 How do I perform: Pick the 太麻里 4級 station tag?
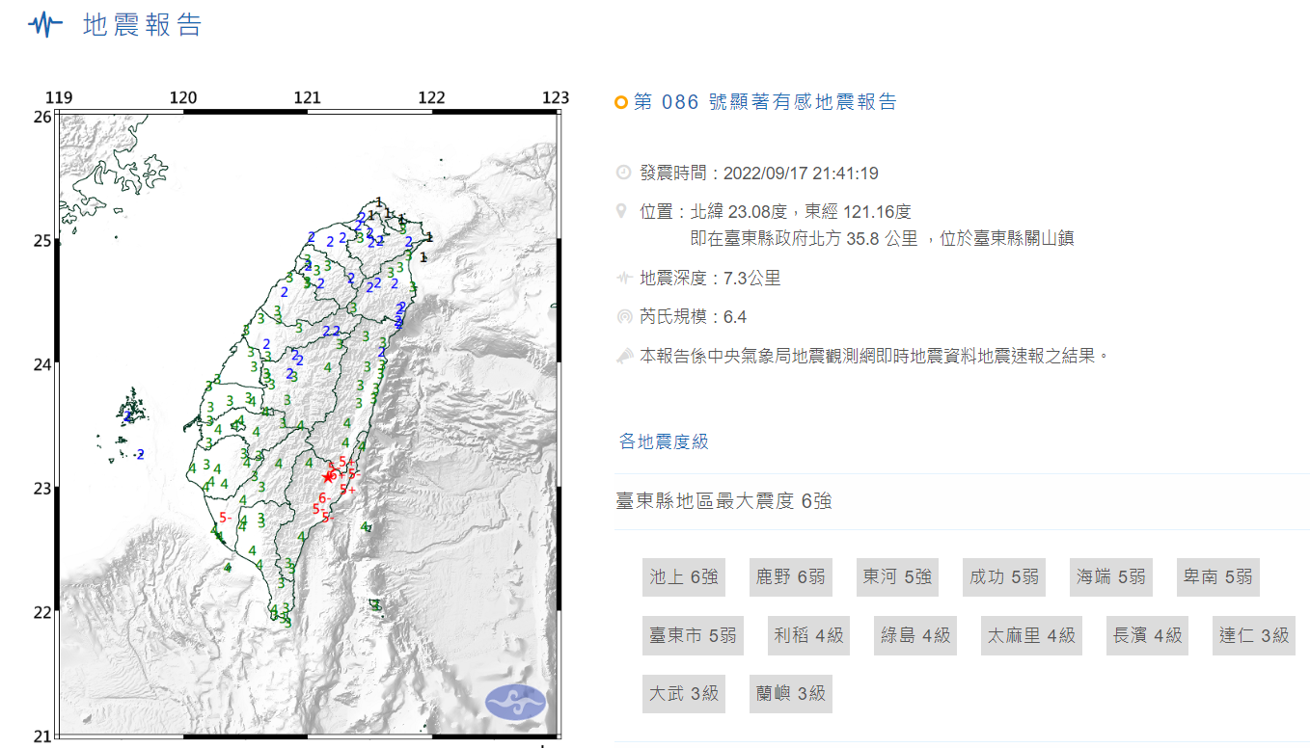1031,635
